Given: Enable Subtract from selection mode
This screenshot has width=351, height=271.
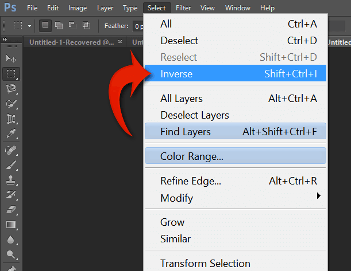Looking at the screenshot, I should pos(72,25).
